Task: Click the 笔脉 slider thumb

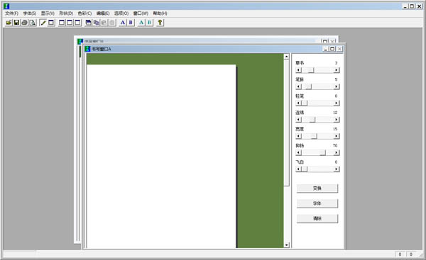Action: coord(308,86)
